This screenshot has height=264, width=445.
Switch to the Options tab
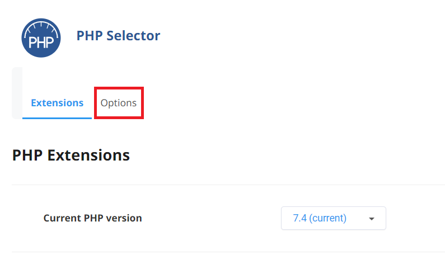point(119,103)
